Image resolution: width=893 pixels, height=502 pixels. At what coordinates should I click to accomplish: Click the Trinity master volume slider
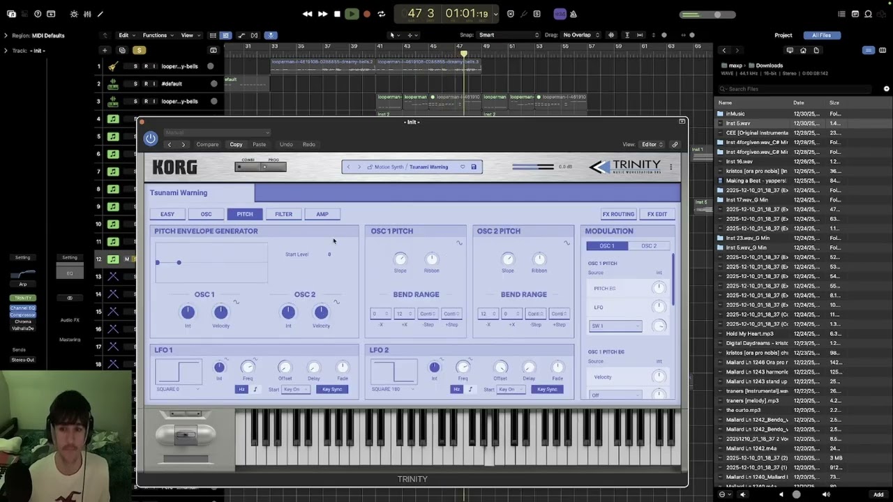[x=534, y=167]
